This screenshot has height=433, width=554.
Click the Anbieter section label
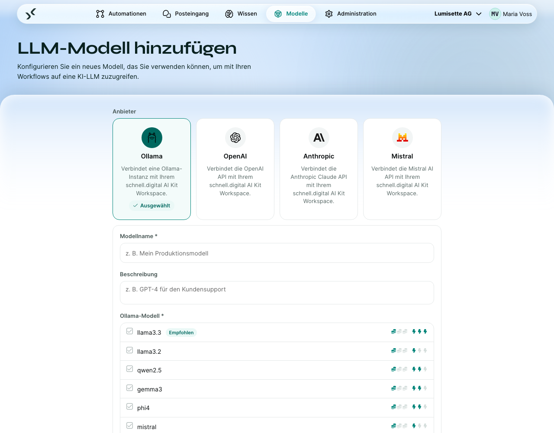(124, 111)
